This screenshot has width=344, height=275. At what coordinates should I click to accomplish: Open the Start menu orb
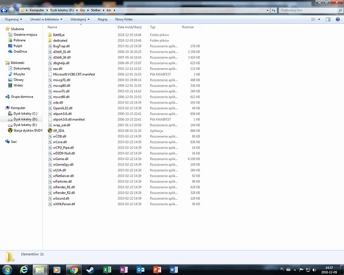(7, 269)
